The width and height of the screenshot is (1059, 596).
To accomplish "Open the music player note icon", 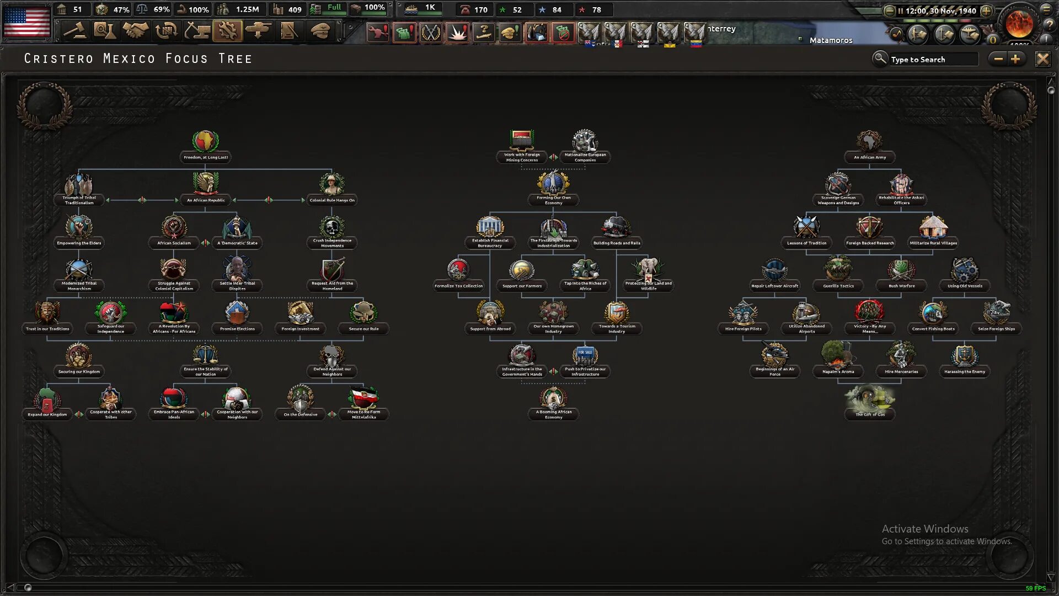I will 897,34.
